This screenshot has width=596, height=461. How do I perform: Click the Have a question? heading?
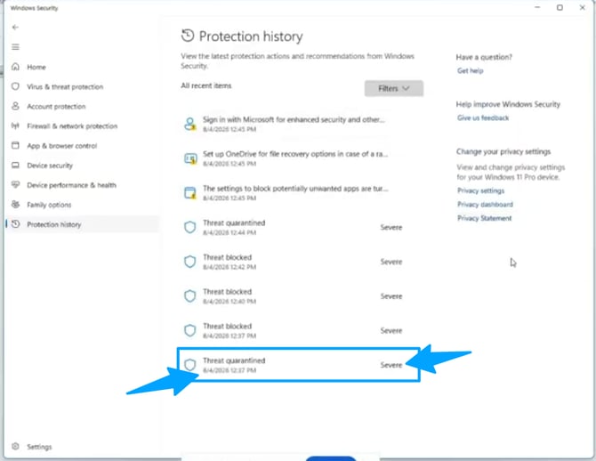point(484,57)
